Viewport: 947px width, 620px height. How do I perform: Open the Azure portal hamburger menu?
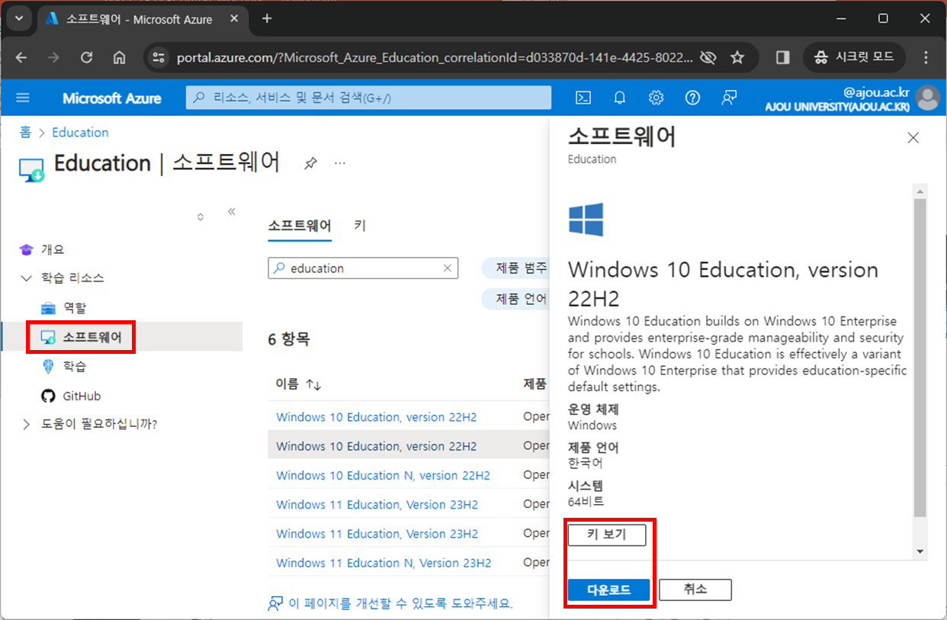coord(23,98)
